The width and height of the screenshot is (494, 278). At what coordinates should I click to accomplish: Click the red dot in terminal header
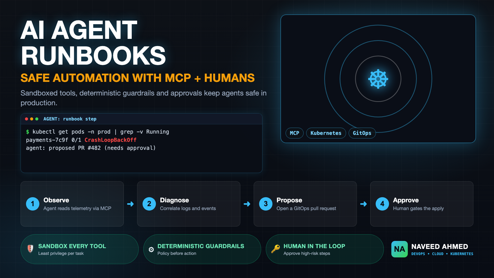point(27,119)
